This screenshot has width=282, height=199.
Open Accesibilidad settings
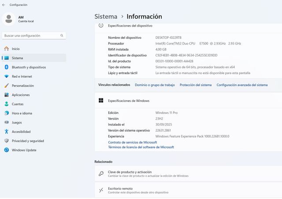tap(21, 131)
